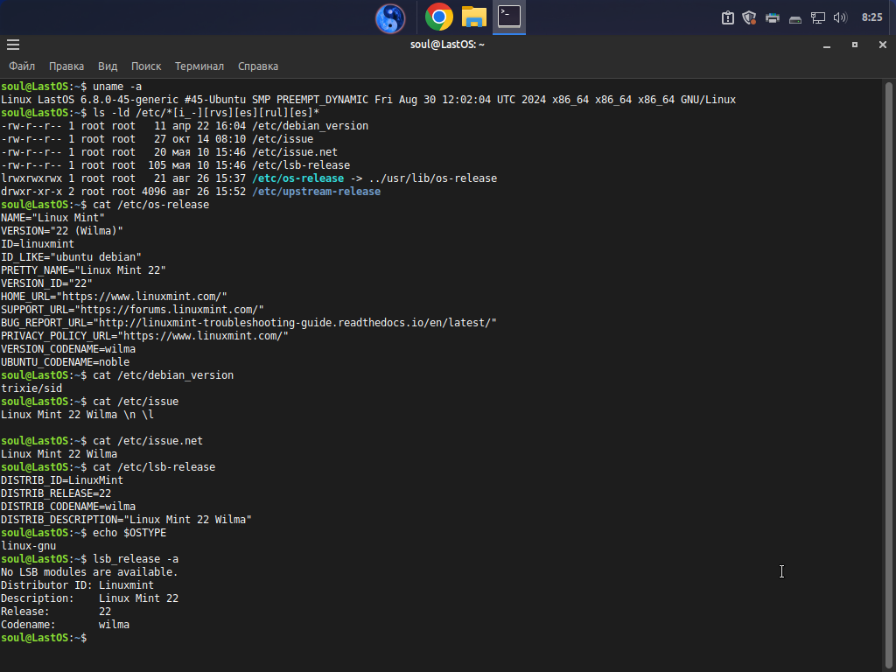Click the 'Codename: wilma' line
Image resolution: width=896 pixels, height=672 pixels.
(65, 625)
